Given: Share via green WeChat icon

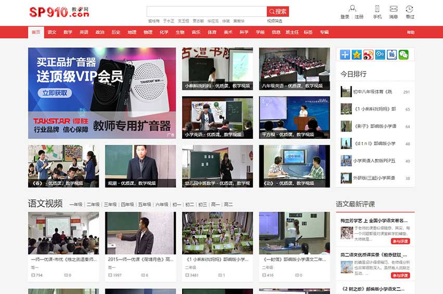Looking at the screenshot, I should click(403, 55).
